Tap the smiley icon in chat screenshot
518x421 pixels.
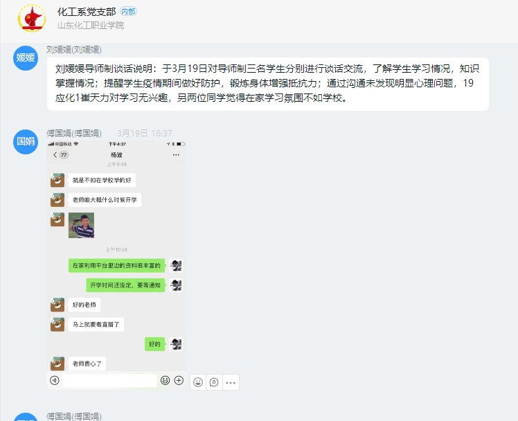(166, 380)
